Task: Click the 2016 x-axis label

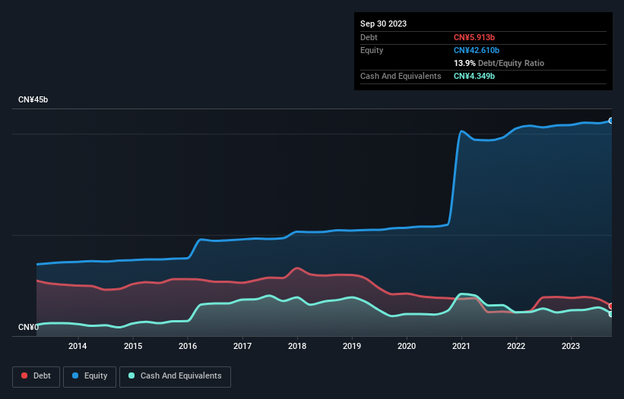Action: pos(188,346)
